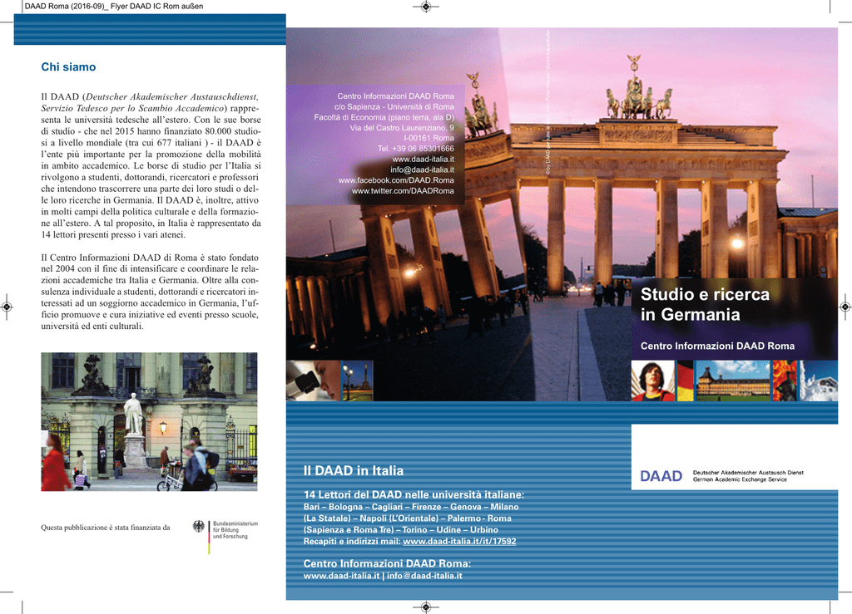The width and height of the screenshot is (852, 614).
Task: Click the "German Academic Exchange Service" text
Action: click(x=740, y=479)
